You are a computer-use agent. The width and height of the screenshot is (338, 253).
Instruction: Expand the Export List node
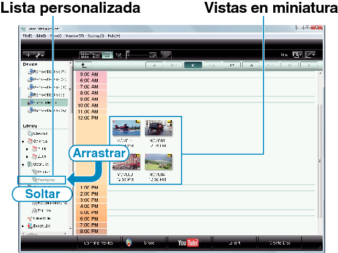tap(23, 226)
